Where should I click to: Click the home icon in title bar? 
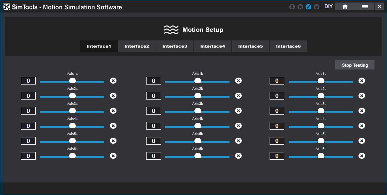tap(345, 7)
